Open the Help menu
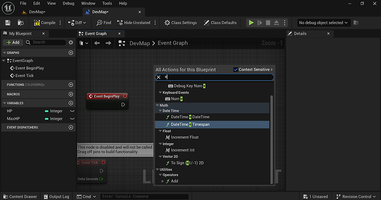Screen dimensions: 381x200 123,4
